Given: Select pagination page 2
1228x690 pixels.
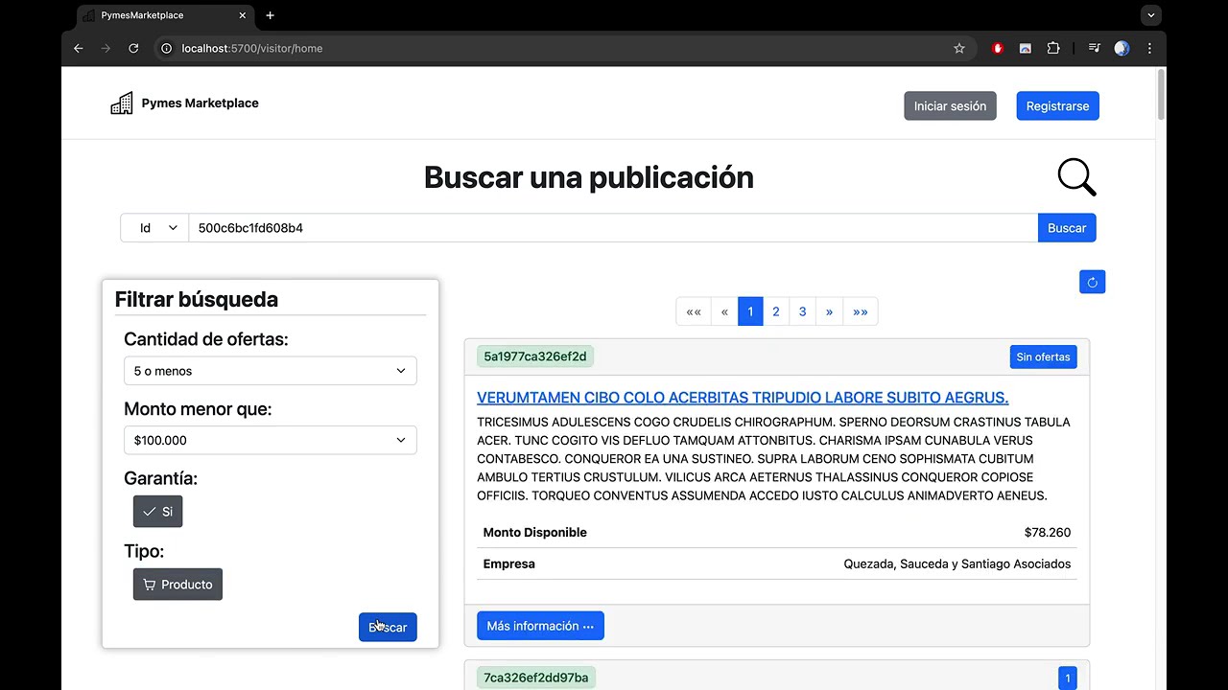Looking at the screenshot, I should (x=776, y=311).
